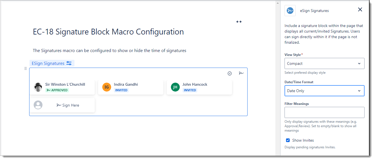Screen dimensions: 374x160
Task: Click Indira Gandhi's orange IG avatar
Action: point(107,87)
